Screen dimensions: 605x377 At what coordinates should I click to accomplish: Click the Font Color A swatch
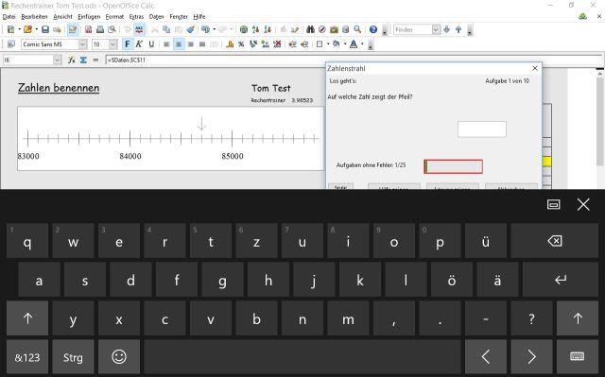[x=354, y=44]
